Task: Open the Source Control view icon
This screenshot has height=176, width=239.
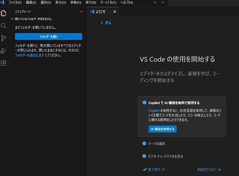Action: 4,38
